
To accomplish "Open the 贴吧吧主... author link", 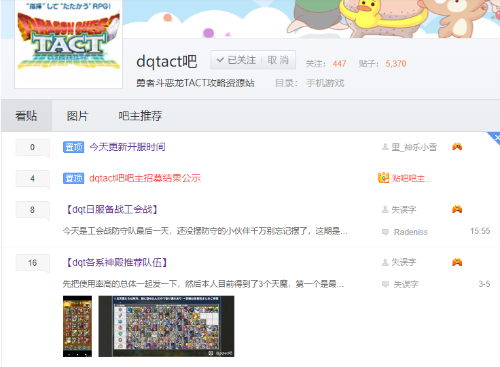I will pyautogui.click(x=412, y=178).
